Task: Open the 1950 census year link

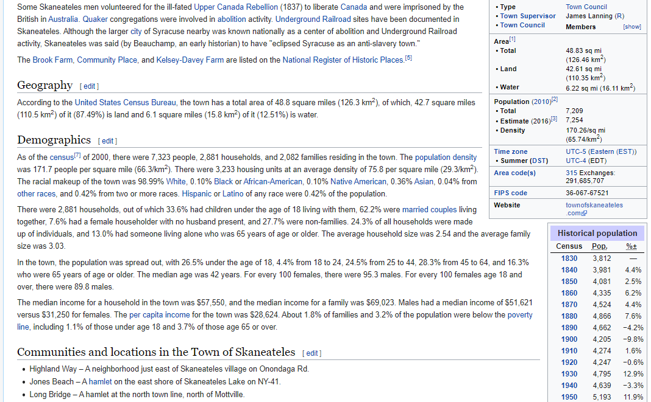Action: 569,397
